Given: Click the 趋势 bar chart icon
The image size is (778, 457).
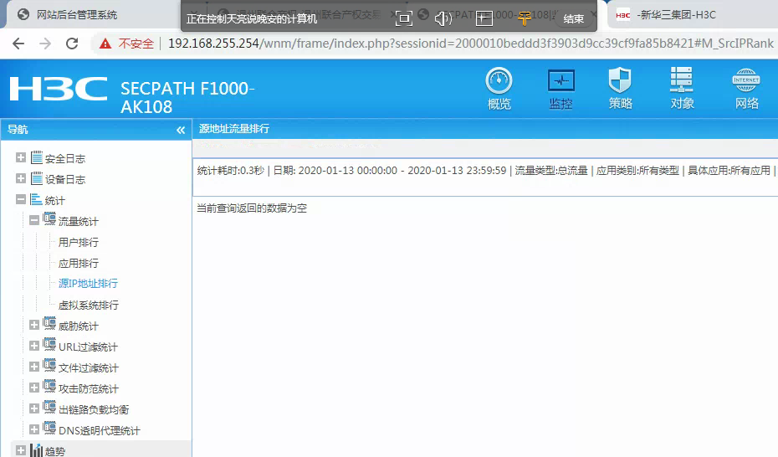Looking at the screenshot, I should (x=36, y=450).
